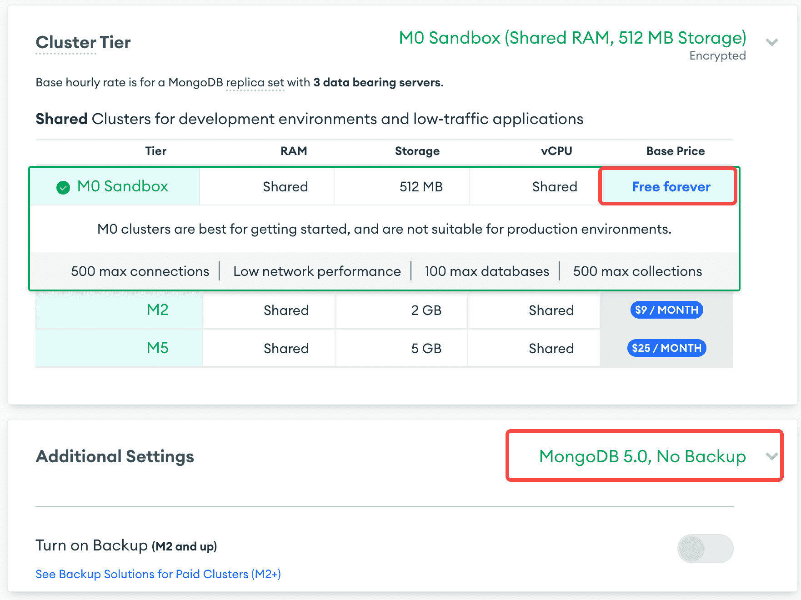
Task: Click MongoDB 5.0, No Backup summary
Action: [x=642, y=456]
